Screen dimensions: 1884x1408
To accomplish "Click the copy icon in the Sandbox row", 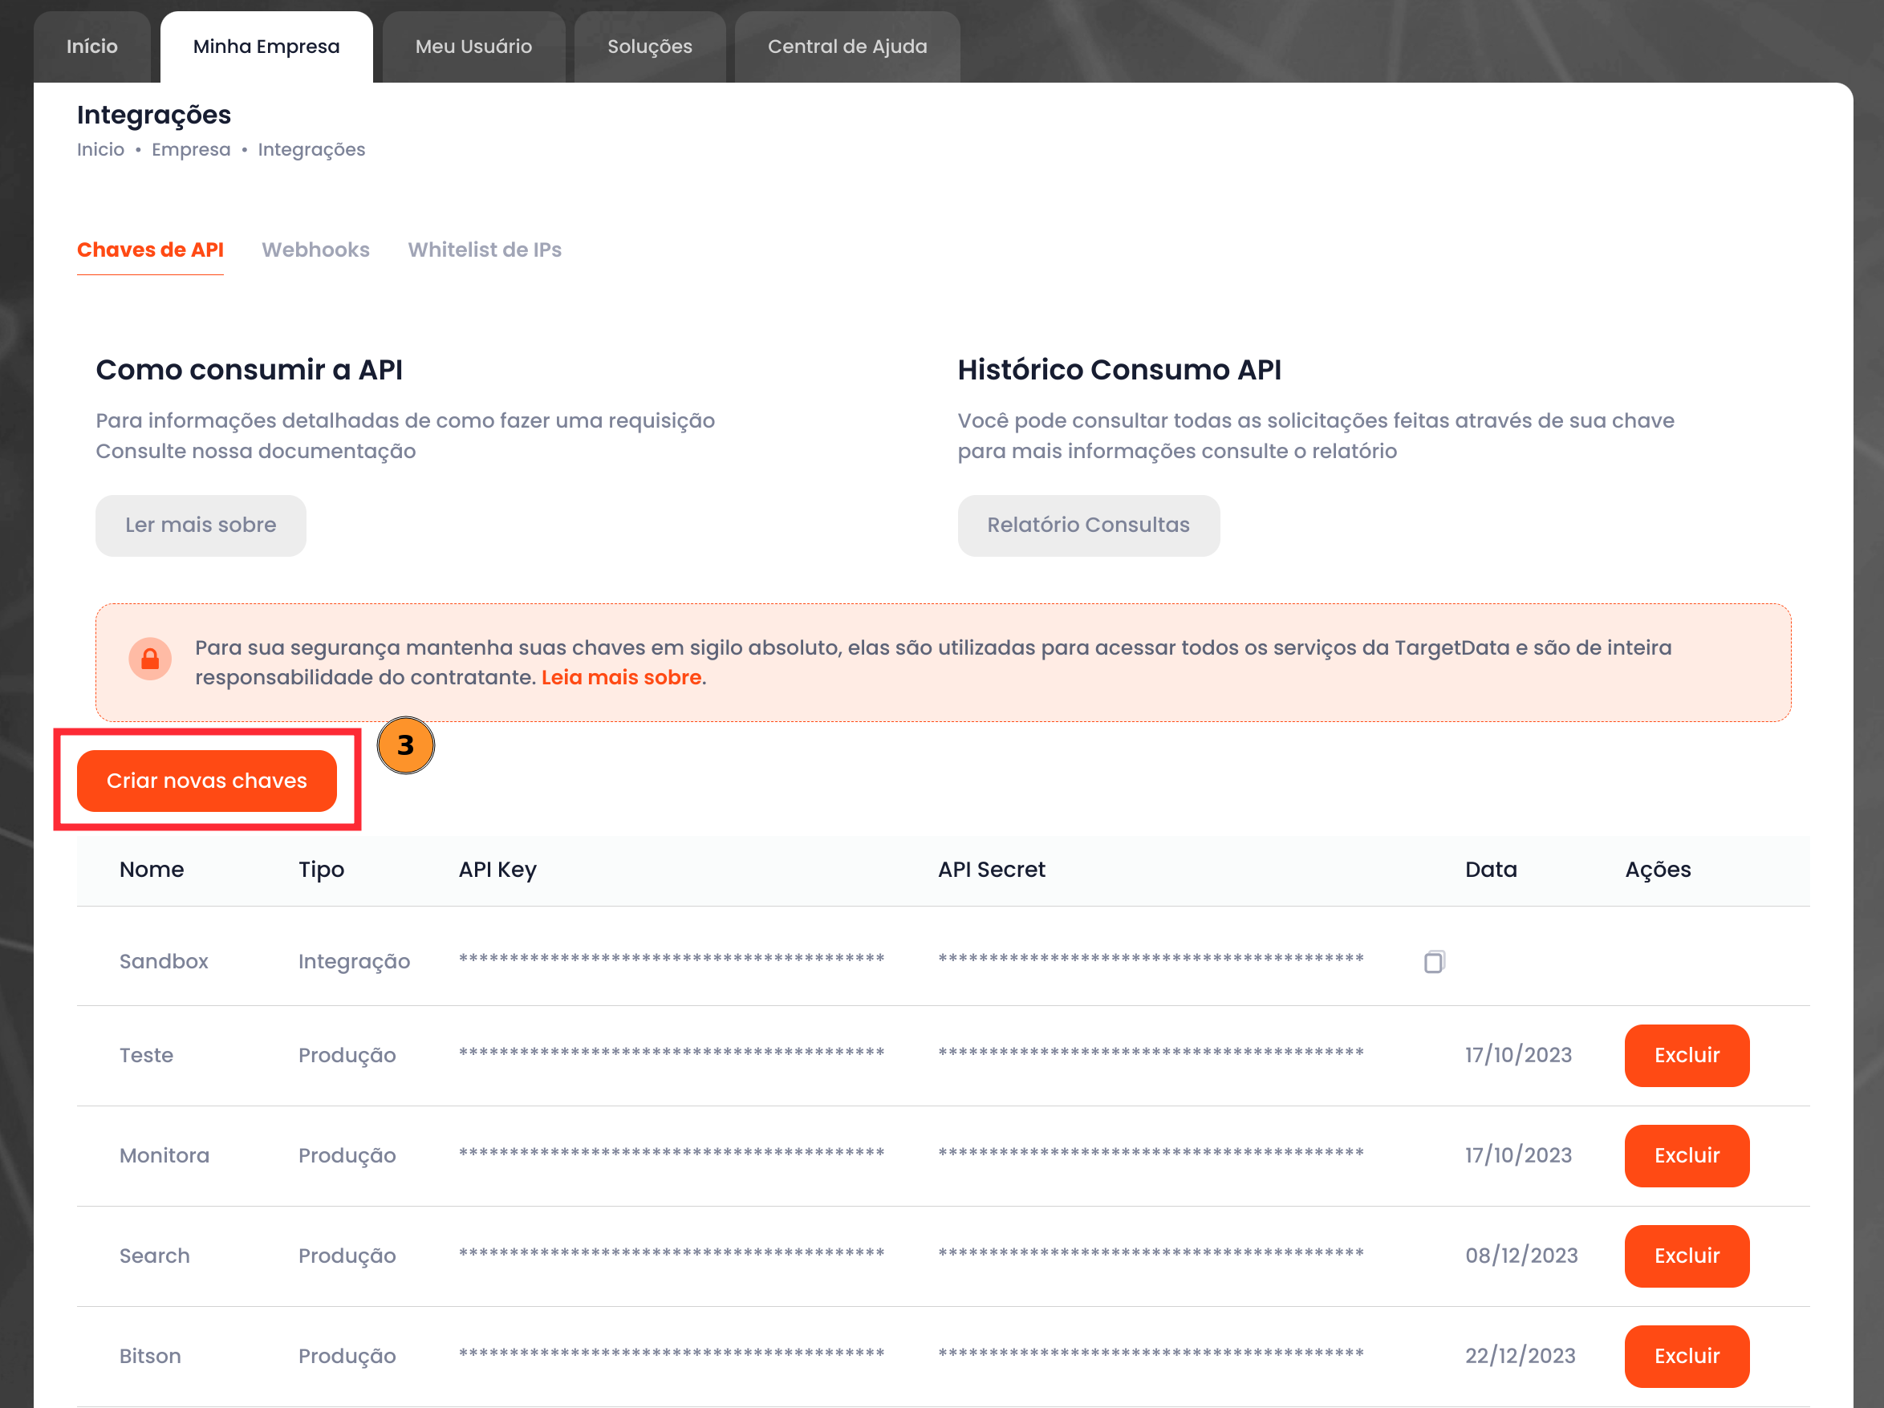I will coord(1435,962).
